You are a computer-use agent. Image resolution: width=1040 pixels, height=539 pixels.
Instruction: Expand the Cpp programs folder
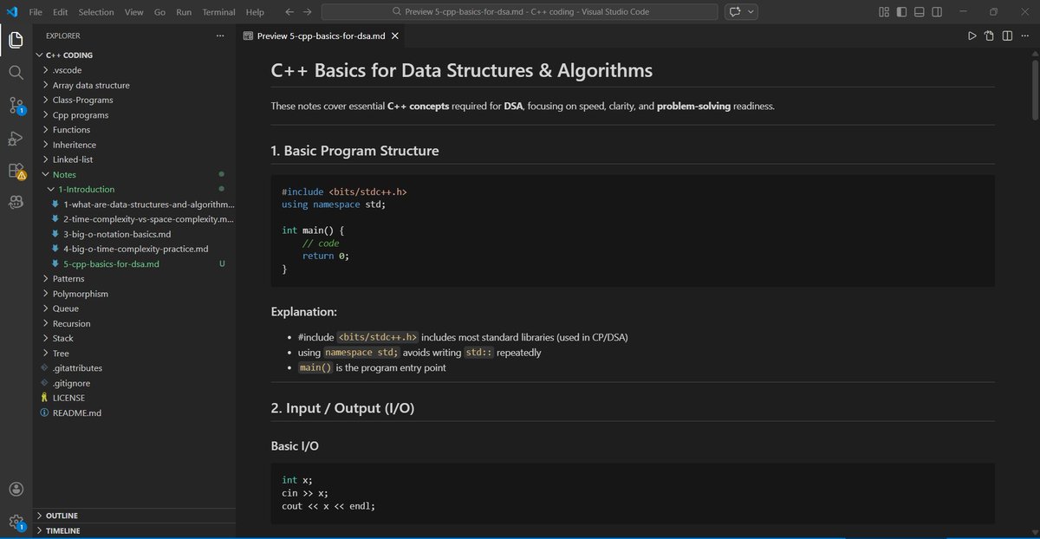pyautogui.click(x=134, y=114)
